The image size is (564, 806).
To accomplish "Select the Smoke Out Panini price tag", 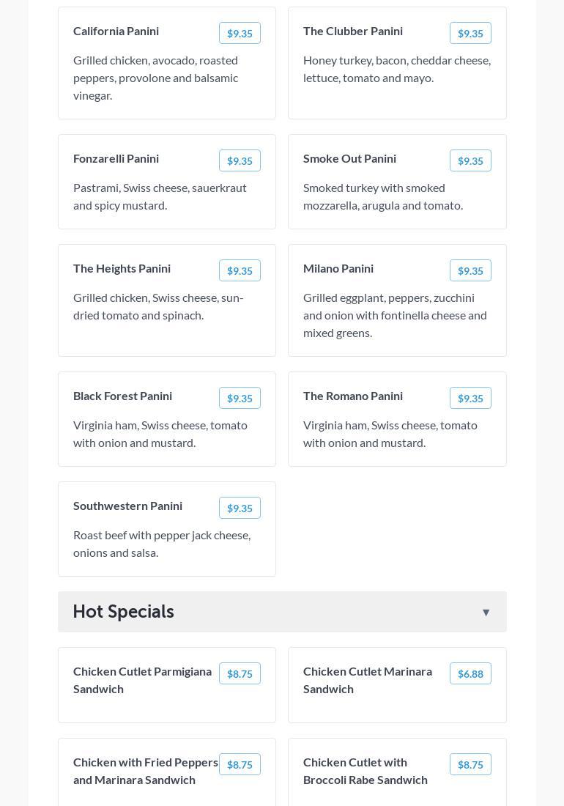I will [470, 160].
